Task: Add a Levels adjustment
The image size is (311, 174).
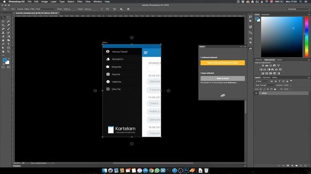Action: tap(267, 66)
